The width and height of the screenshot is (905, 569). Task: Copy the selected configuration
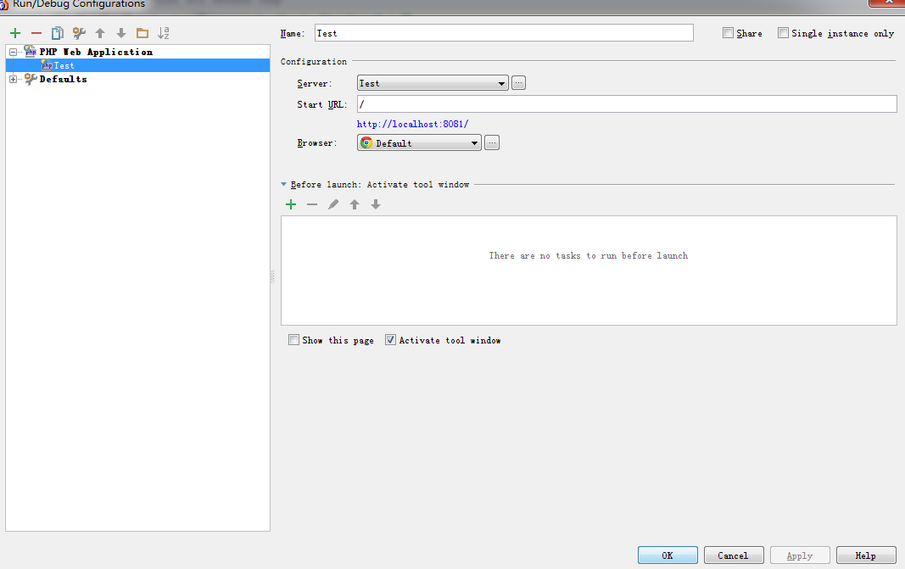(57, 33)
